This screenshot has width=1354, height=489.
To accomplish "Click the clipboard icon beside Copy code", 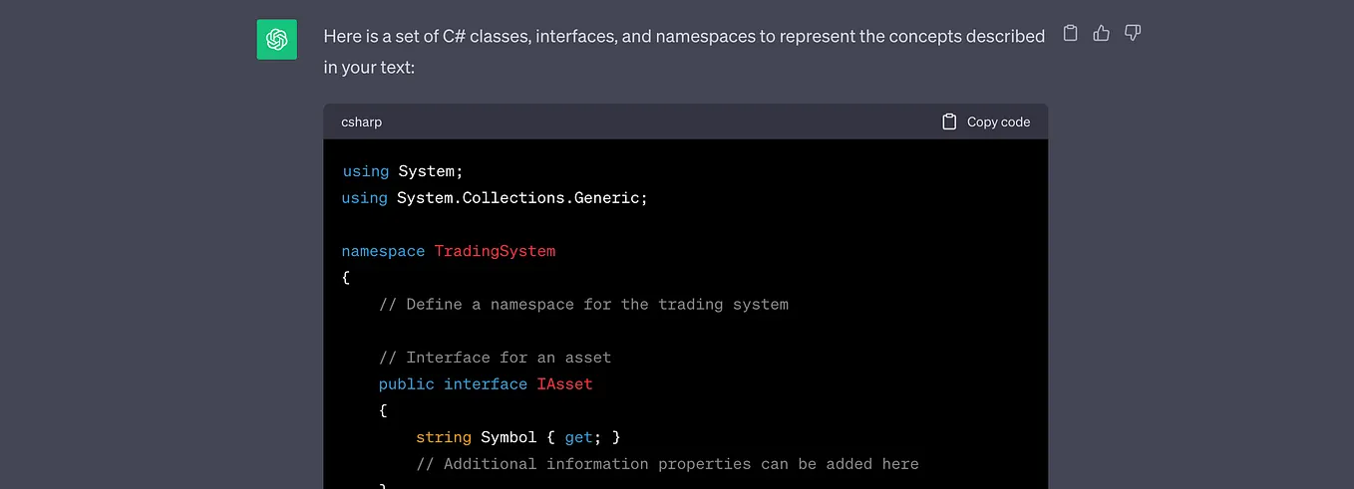I will [949, 122].
